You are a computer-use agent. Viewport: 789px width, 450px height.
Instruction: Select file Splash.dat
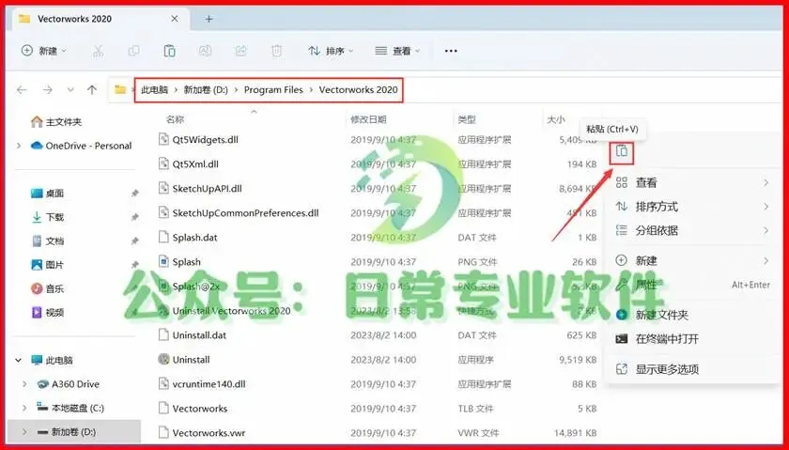click(188, 237)
